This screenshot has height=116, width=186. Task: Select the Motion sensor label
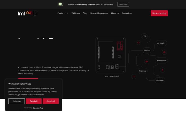[147, 51]
